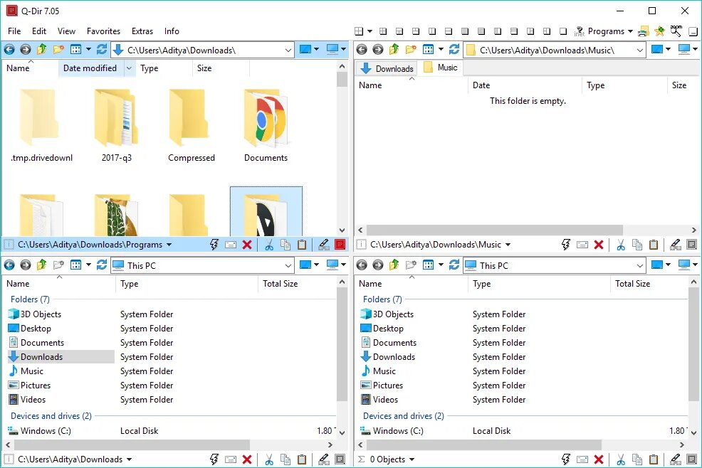The image size is (702, 468).
Task: Switch to Downloads tab in top-right pane
Action: (387, 68)
